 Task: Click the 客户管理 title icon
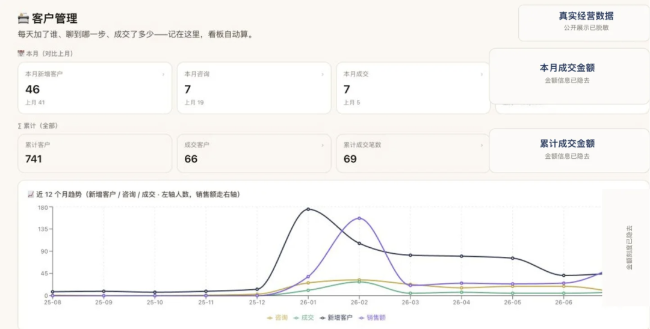(23, 18)
